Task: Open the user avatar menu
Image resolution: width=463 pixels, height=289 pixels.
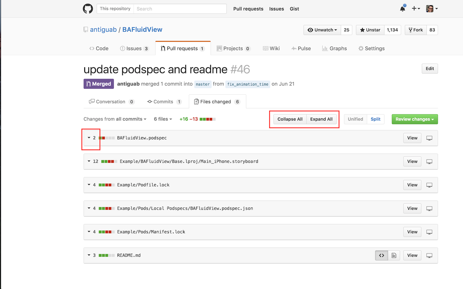Action: 432,9
